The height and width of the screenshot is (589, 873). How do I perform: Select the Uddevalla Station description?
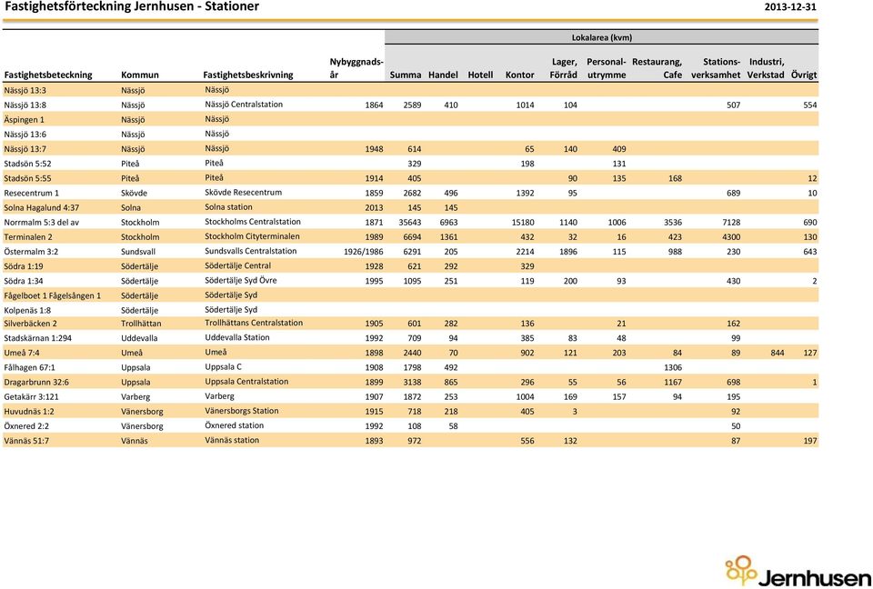237,337
